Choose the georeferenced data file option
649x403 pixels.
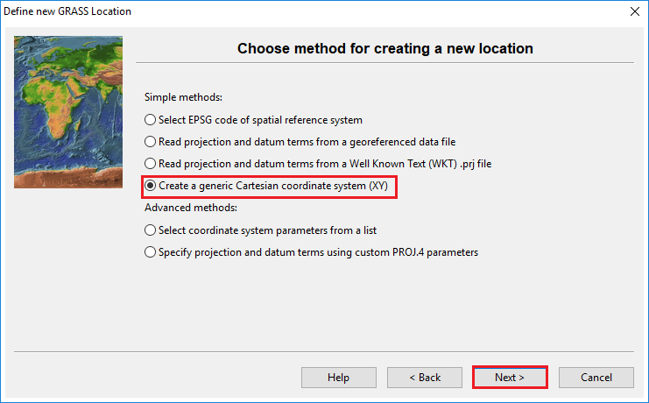151,141
